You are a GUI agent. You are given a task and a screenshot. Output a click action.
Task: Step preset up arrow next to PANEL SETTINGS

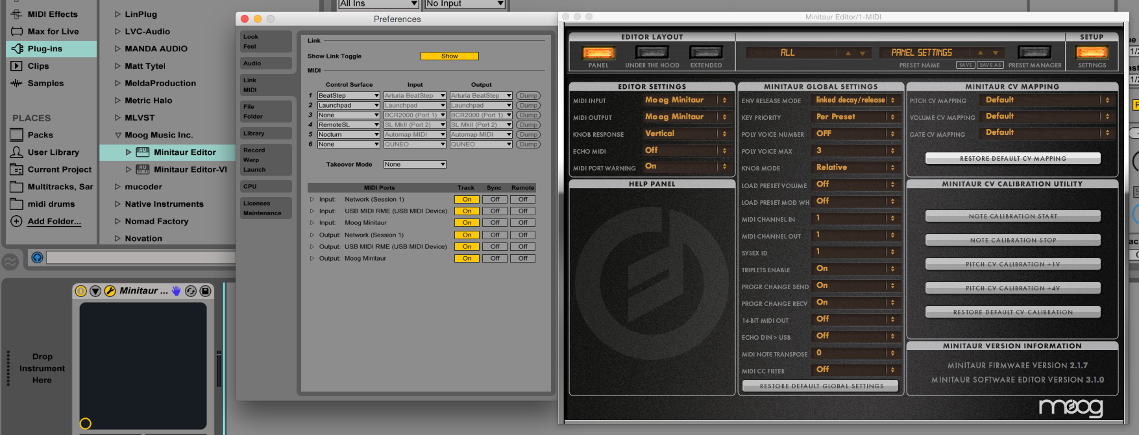(981, 53)
